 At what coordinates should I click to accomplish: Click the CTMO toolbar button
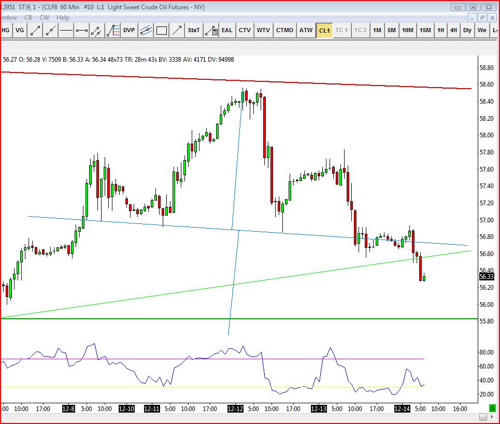(x=285, y=30)
